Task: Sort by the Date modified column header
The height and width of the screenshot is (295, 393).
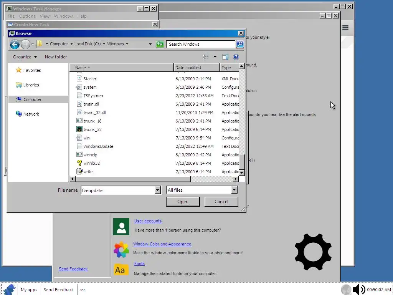Action: point(197,68)
